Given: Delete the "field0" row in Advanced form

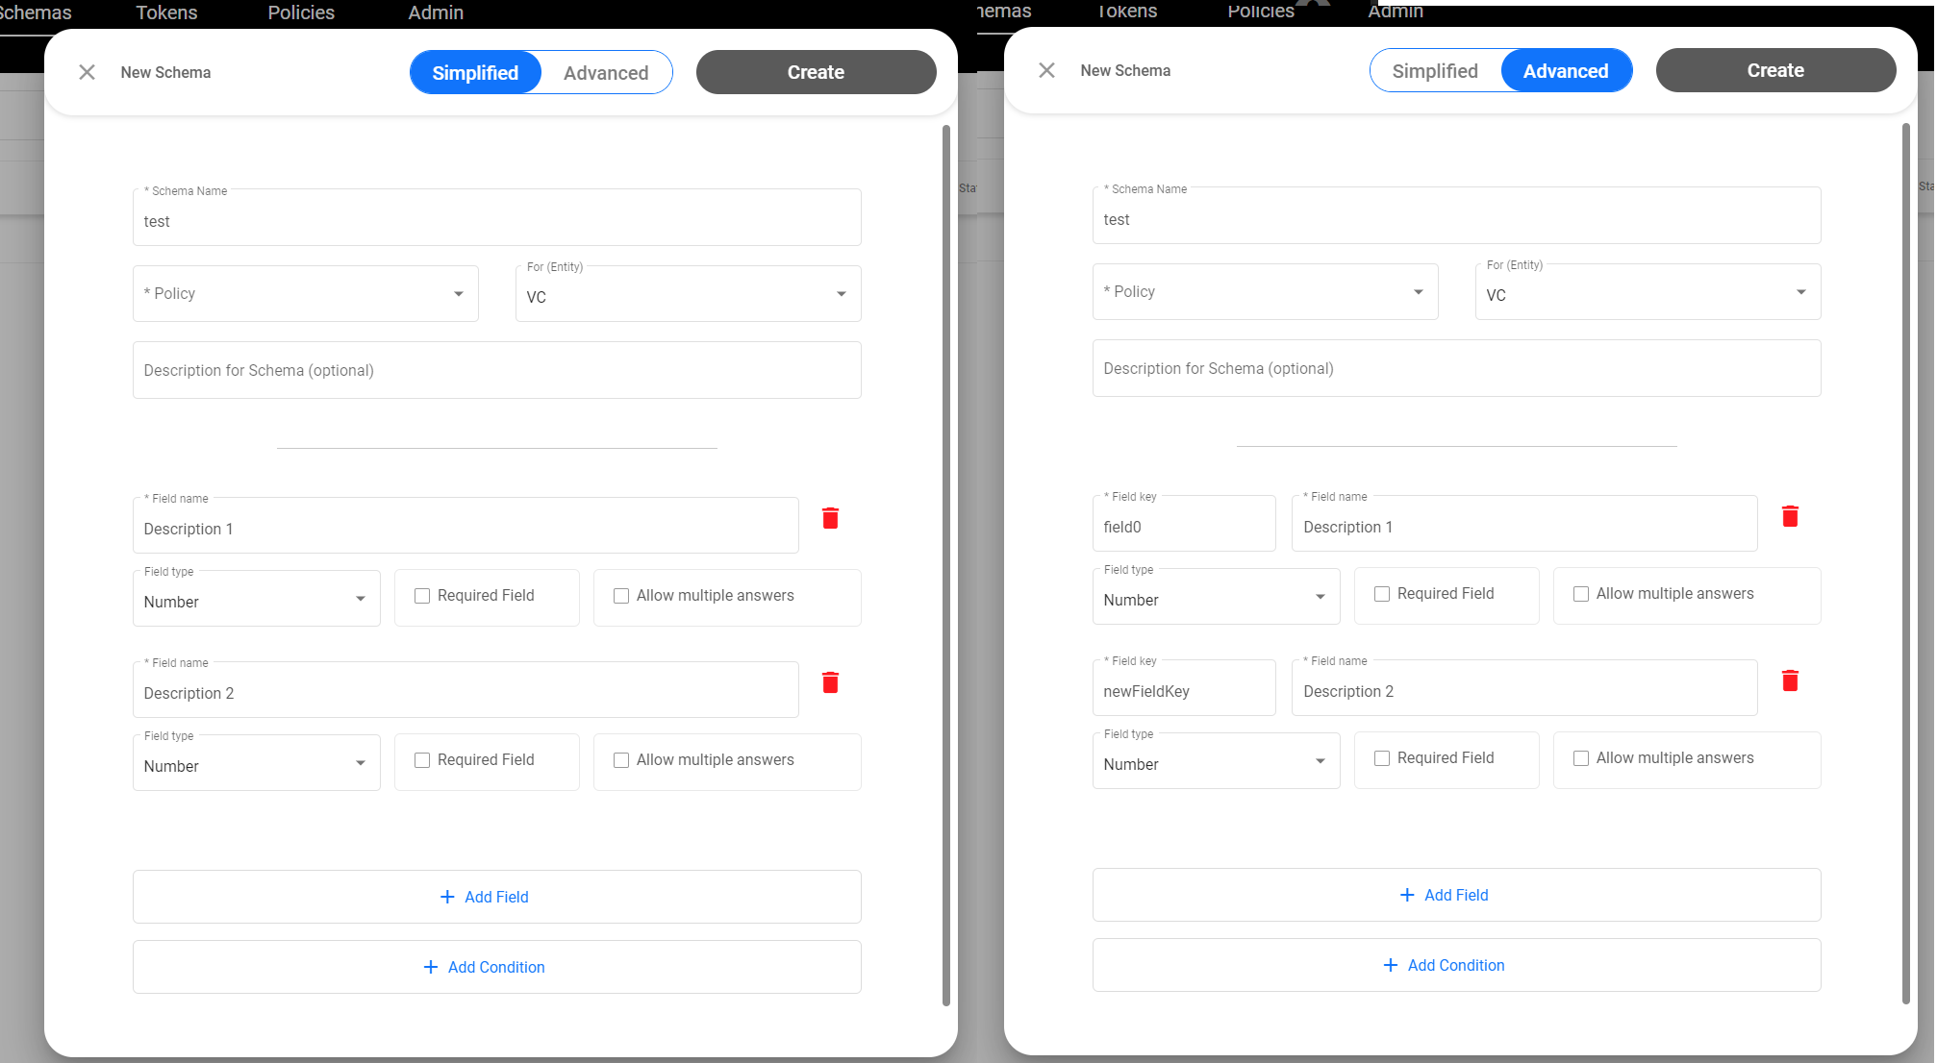Looking at the screenshot, I should tap(1791, 516).
